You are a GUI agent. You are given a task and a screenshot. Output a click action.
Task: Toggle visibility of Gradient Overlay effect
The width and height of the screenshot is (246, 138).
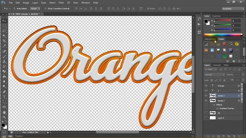tap(217, 108)
